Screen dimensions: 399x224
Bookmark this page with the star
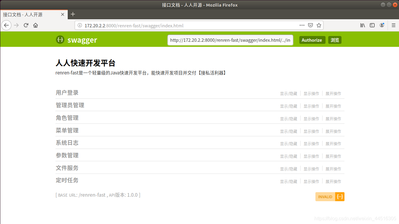pyautogui.click(x=319, y=26)
